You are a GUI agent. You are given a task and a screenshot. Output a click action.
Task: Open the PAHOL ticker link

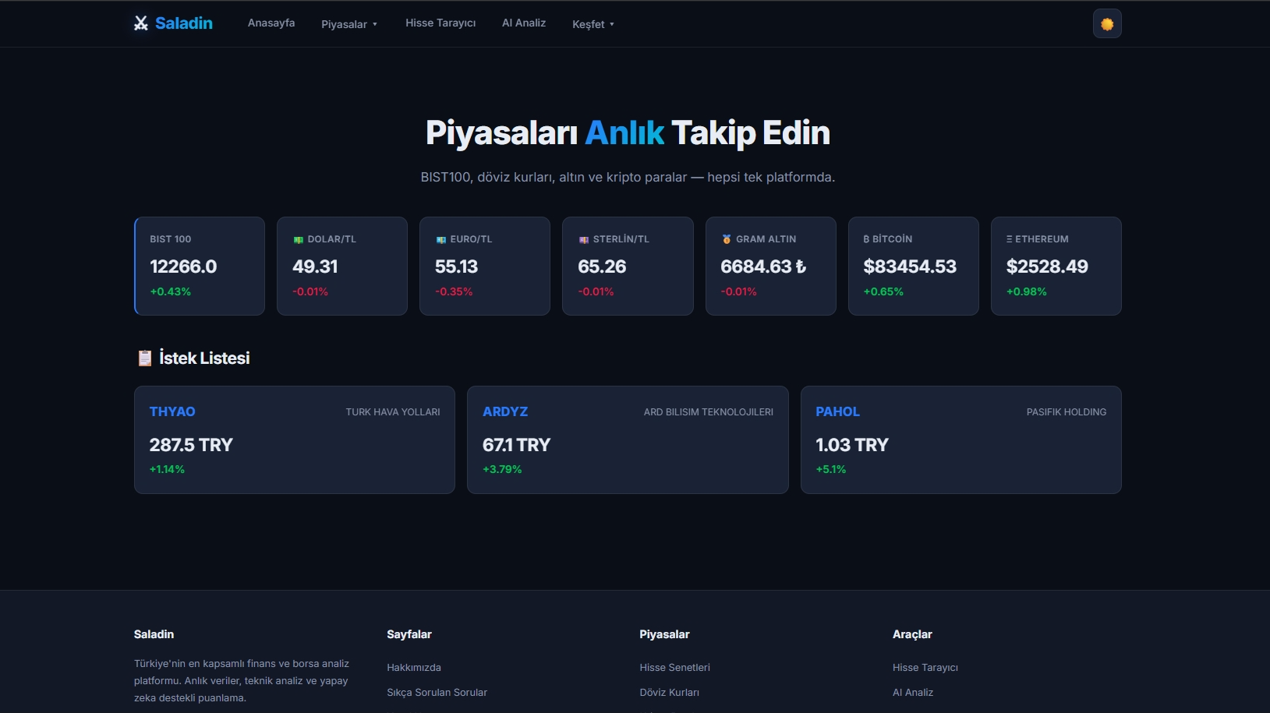tap(837, 411)
